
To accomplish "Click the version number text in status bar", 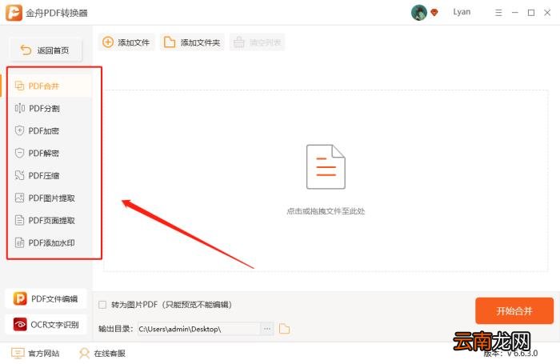I will coord(510,354).
